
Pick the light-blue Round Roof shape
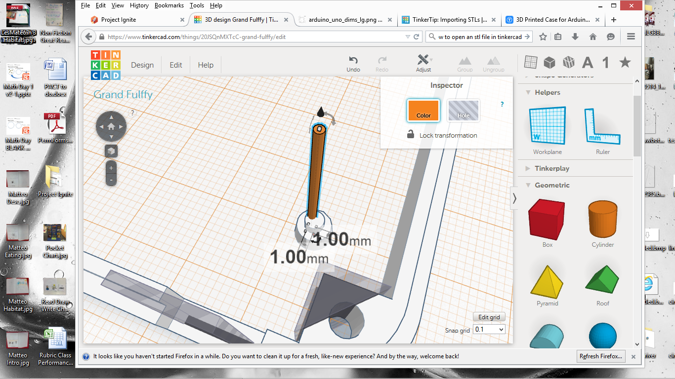click(x=547, y=337)
